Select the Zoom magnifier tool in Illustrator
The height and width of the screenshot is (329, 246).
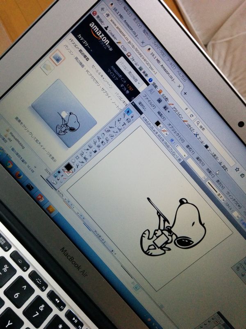(x=77, y=166)
